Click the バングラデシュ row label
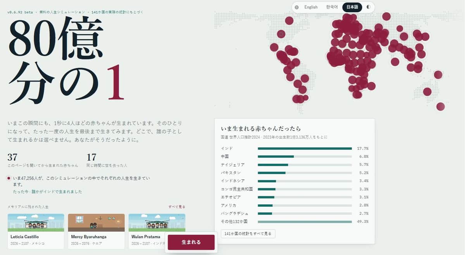465x255 pixels. point(234,213)
